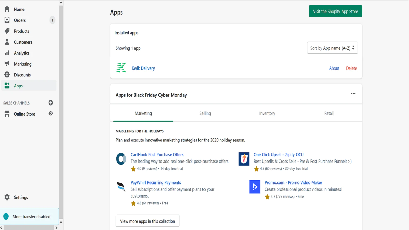Open About link for Kwik Delivery
Viewport: 409px width, 230px height.
(334, 68)
